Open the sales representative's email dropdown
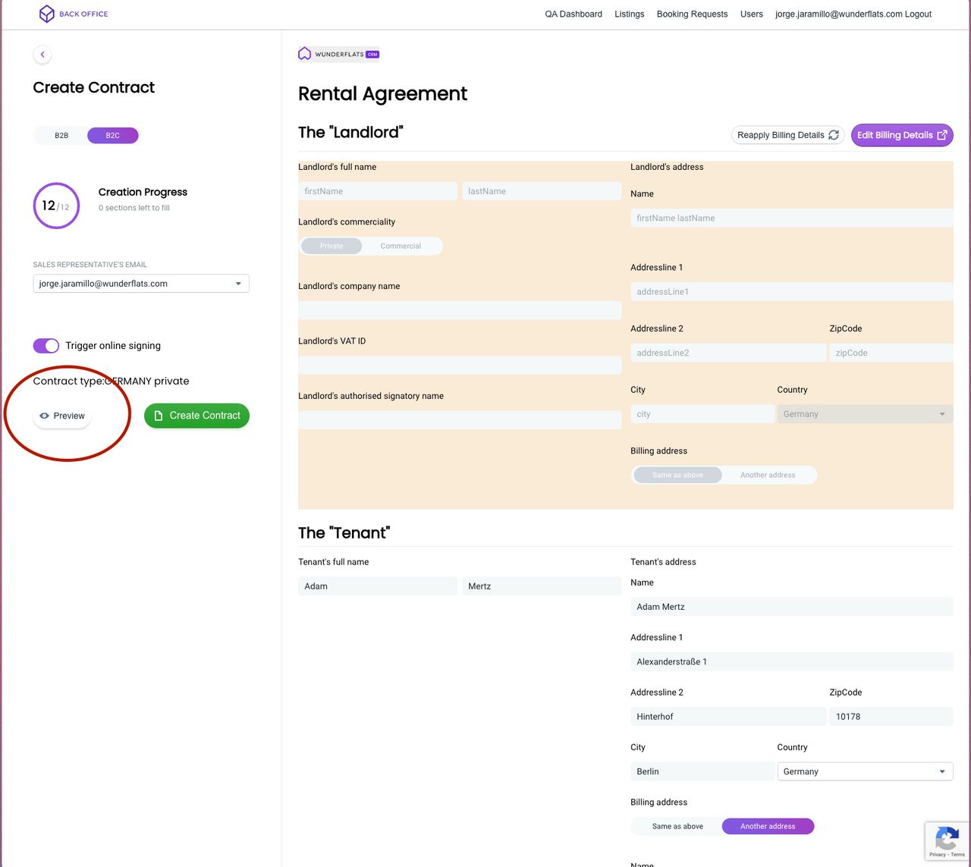 click(x=141, y=284)
